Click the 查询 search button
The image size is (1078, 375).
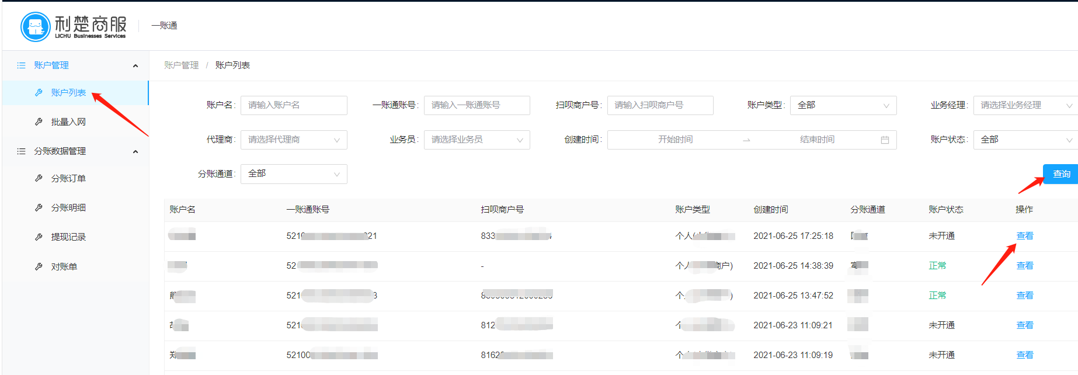[1060, 174]
